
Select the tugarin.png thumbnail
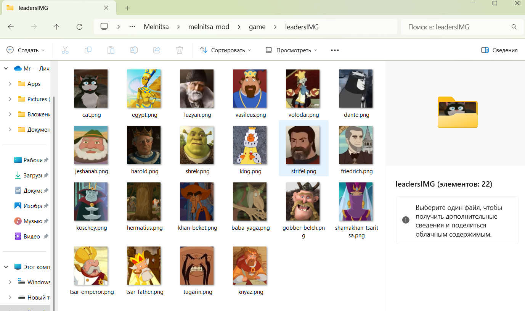197,266
